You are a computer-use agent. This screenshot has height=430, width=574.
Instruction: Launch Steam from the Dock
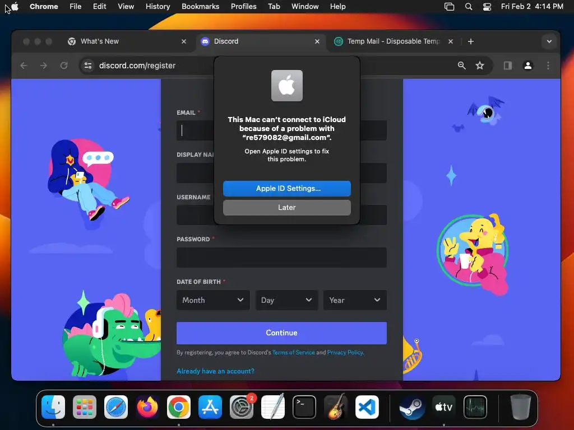412,407
